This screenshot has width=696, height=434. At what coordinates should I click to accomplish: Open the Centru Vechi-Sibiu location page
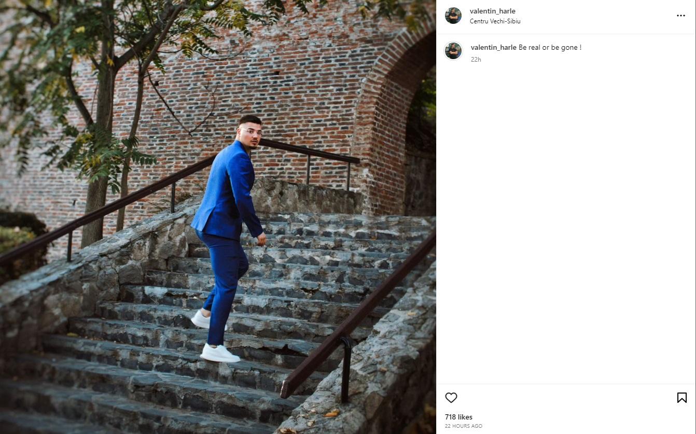495,21
